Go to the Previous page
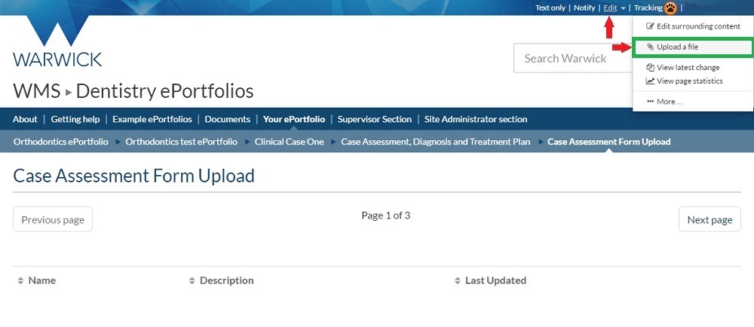Screen dimensions: 754x327 tap(53, 219)
